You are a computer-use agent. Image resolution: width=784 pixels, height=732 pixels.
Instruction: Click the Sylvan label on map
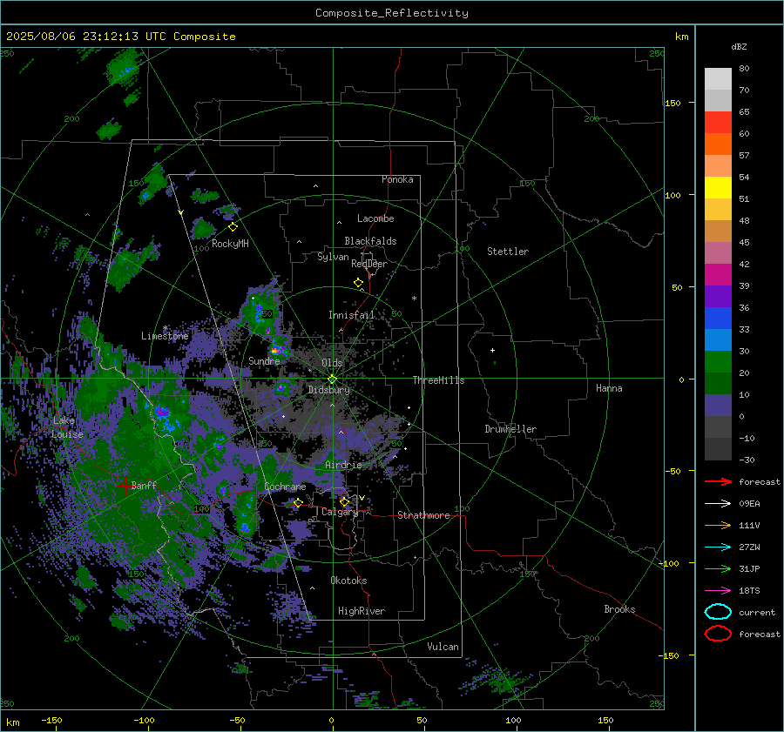coord(333,257)
